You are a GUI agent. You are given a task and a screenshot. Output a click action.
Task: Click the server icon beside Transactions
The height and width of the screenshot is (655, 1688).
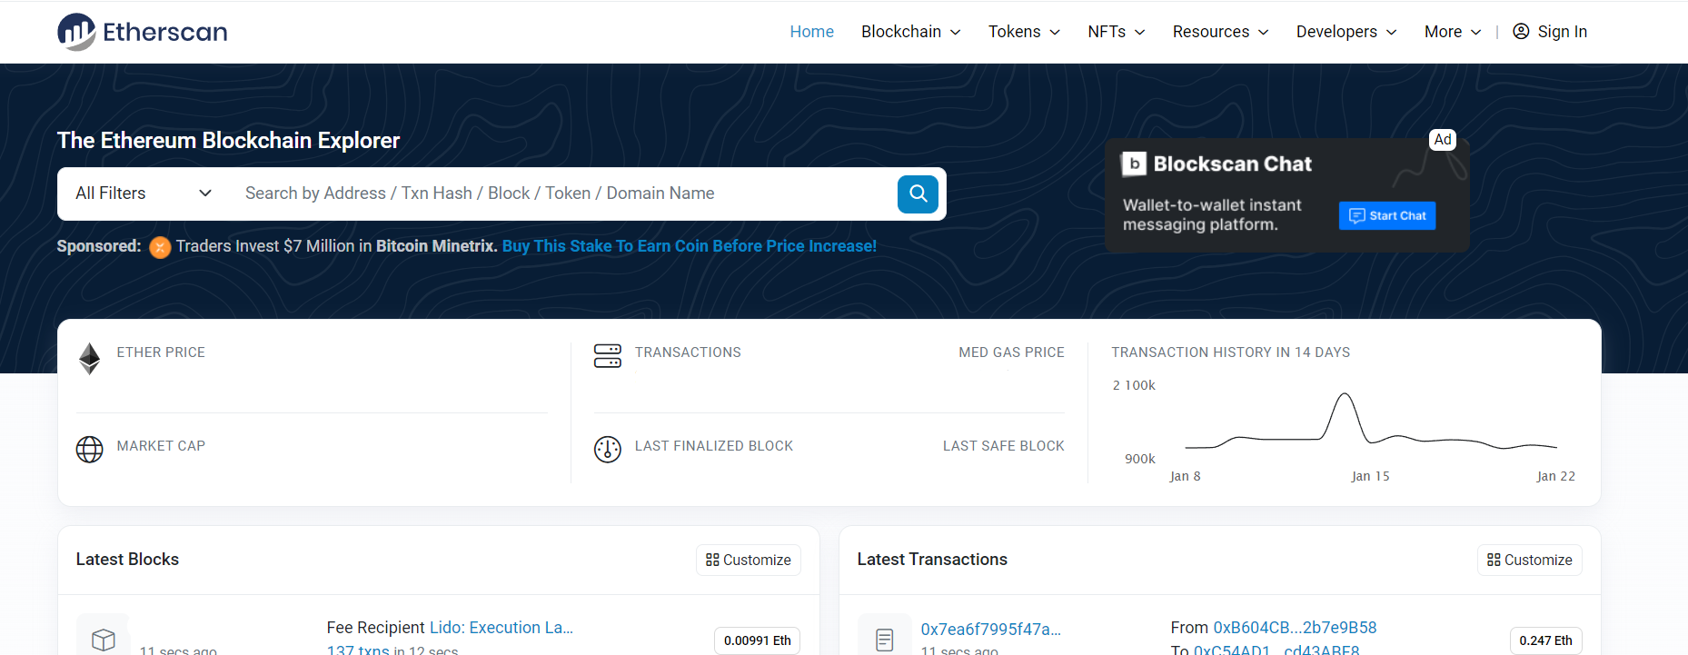click(608, 356)
